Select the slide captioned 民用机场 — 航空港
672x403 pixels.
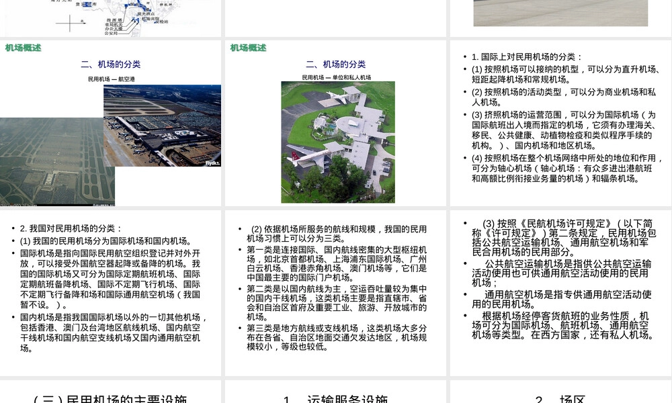click(111, 124)
